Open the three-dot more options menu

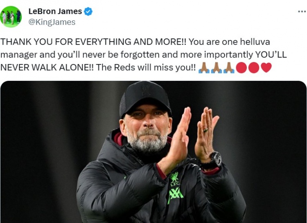coord(302,11)
